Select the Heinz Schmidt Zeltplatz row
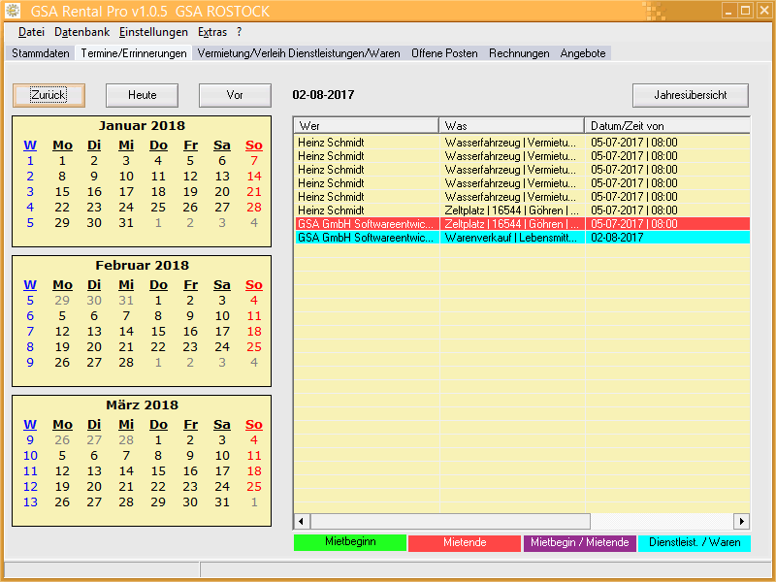Screen dimensions: 776x582 (x=523, y=210)
